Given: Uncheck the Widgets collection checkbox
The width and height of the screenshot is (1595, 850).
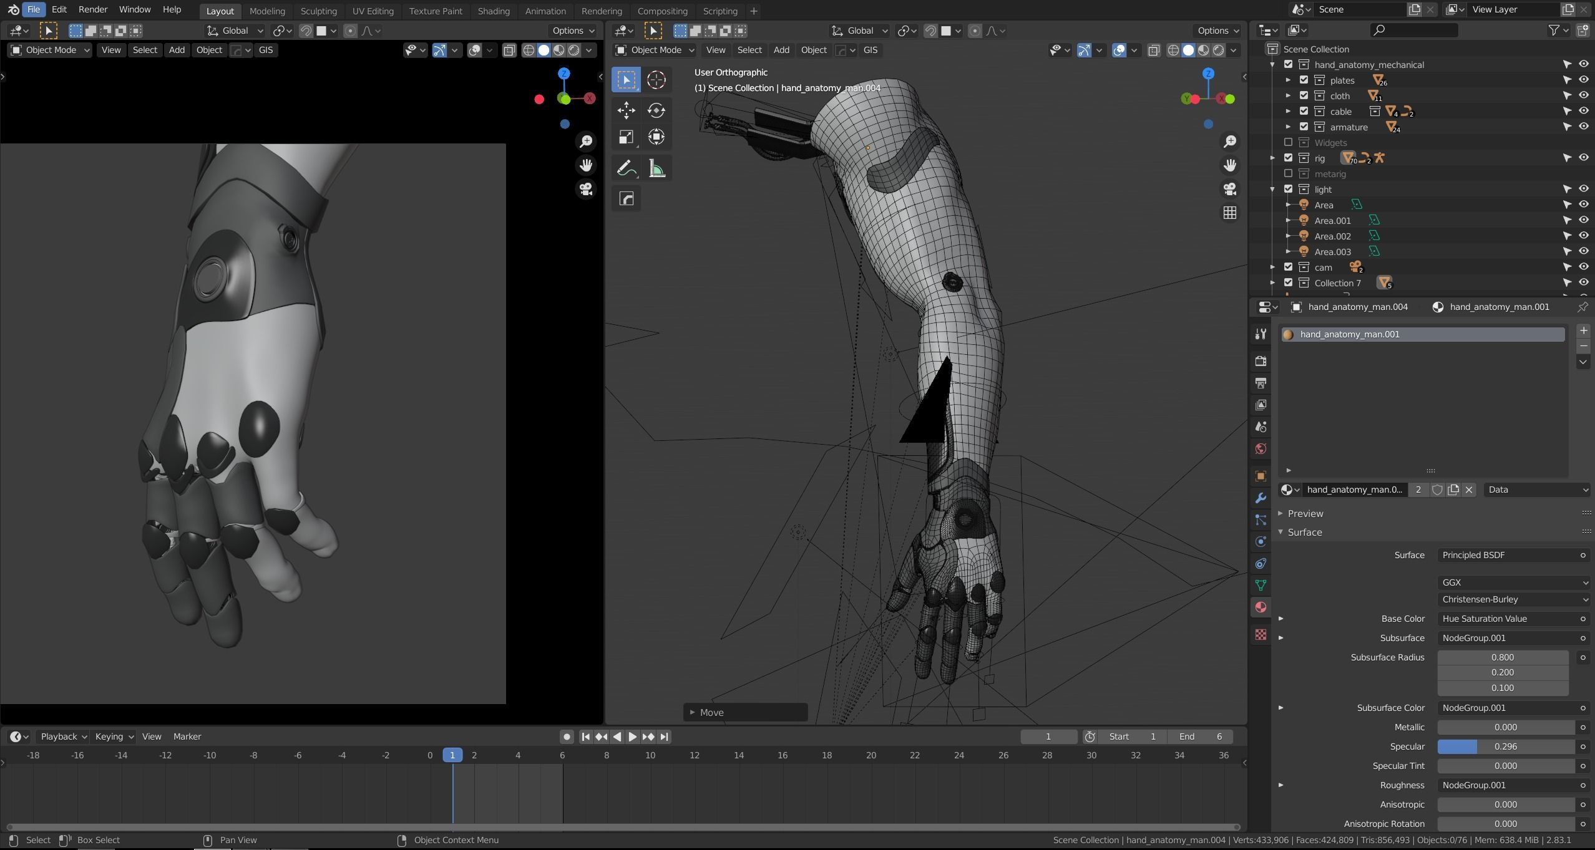Looking at the screenshot, I should click(x=1287, y=142).
